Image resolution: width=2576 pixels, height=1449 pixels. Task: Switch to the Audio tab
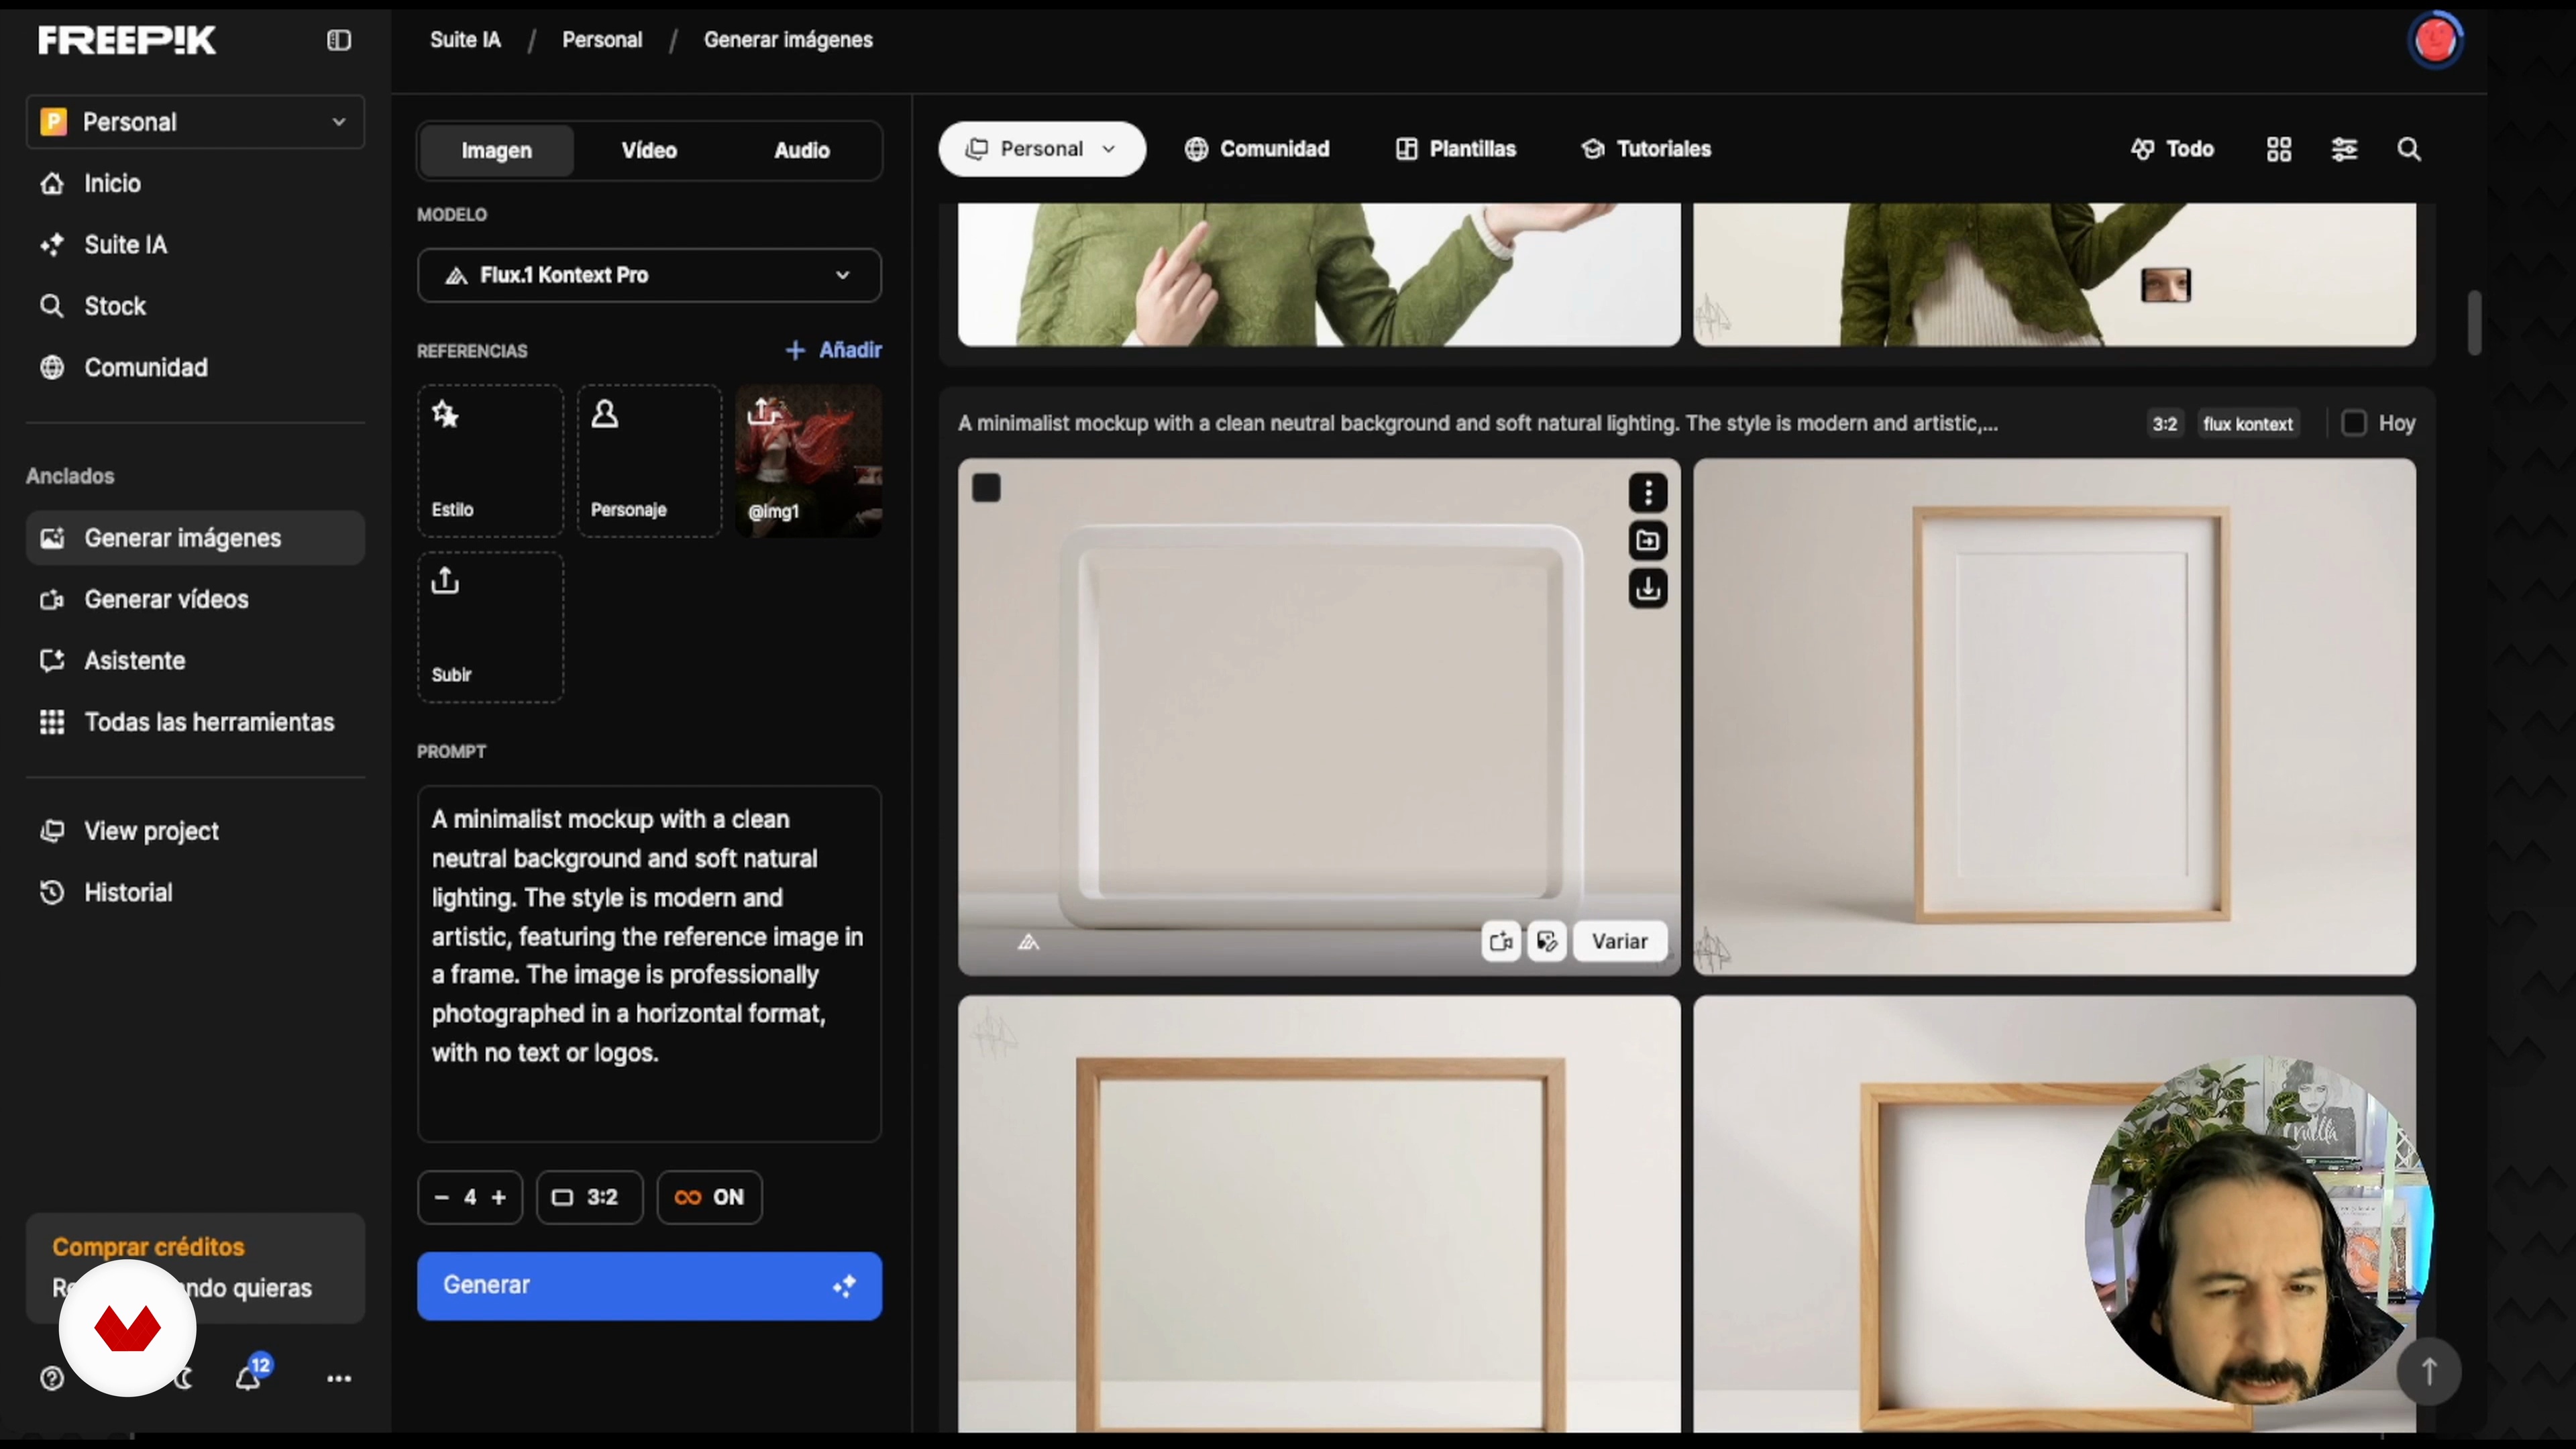[x=802, y=150]
